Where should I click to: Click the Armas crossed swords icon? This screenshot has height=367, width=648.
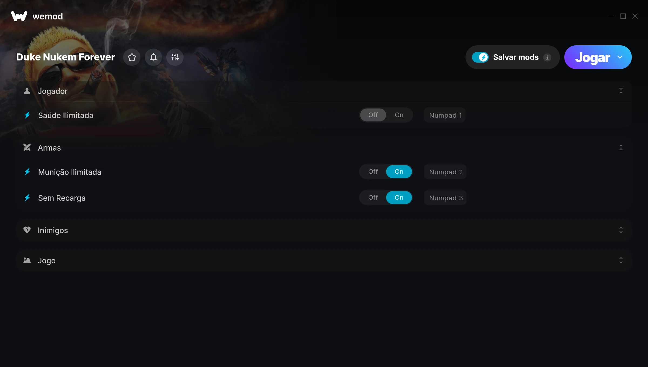click(x=27, y=147)
